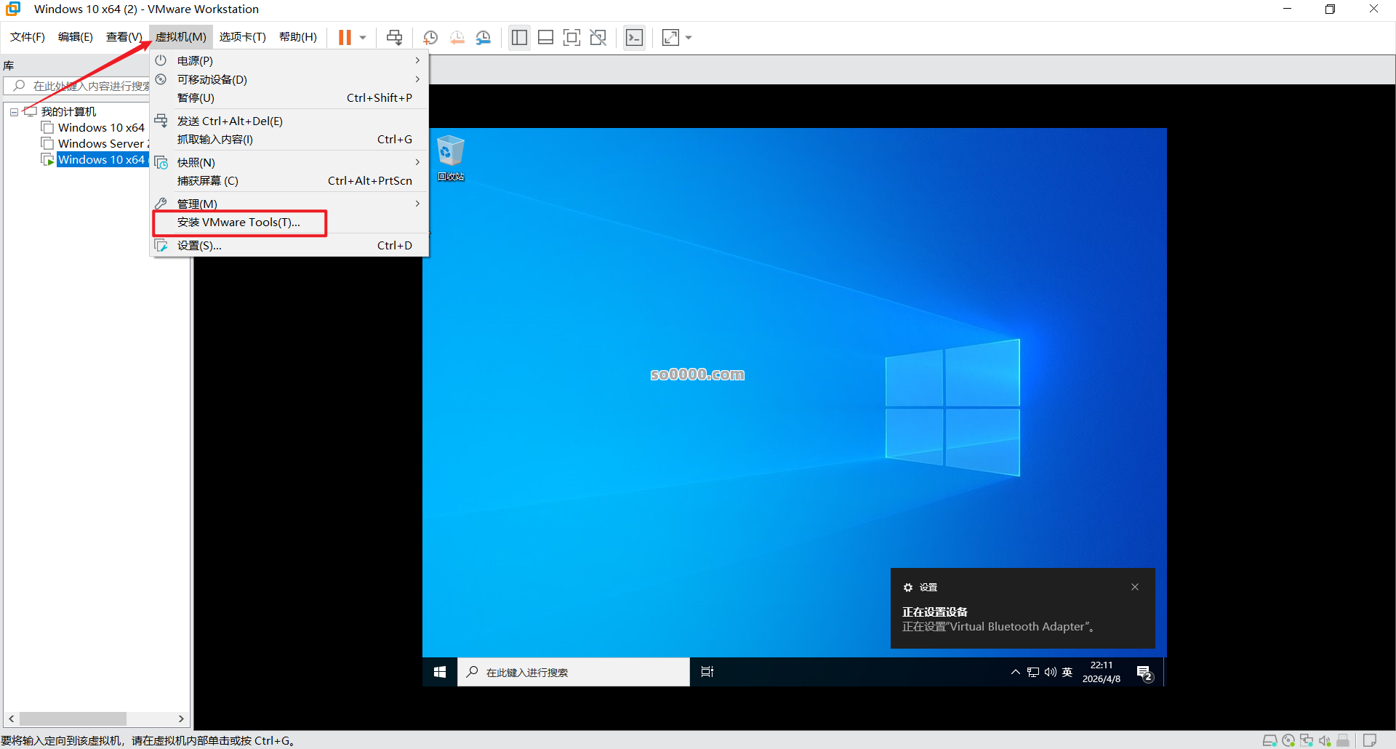Toggle the library sidebar panel icon
The height and width of the screenshot is (749, 1396).
(x=519, y=37)
